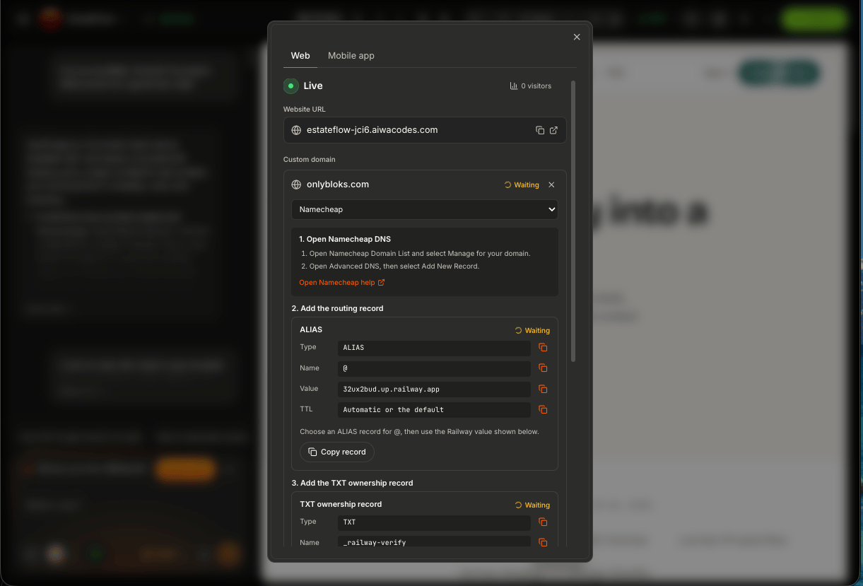Click the dialog vertical scrollbar
The width and height of the screenshot is (863, 586).
[573, 221]
